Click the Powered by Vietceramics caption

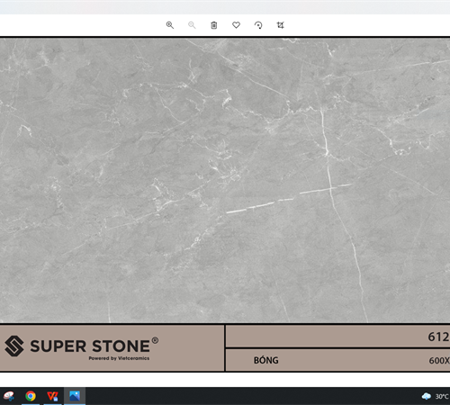[x=119, y=358]
